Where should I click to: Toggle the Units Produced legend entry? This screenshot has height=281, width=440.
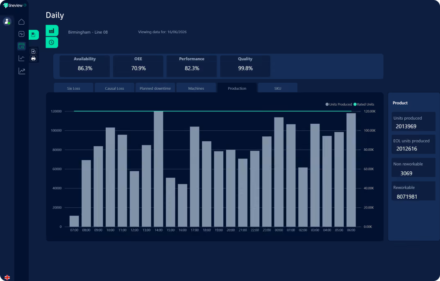pos(338,104)
